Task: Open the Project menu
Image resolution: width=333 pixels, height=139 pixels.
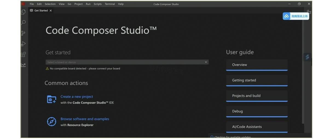Action: tap(79, 4)
